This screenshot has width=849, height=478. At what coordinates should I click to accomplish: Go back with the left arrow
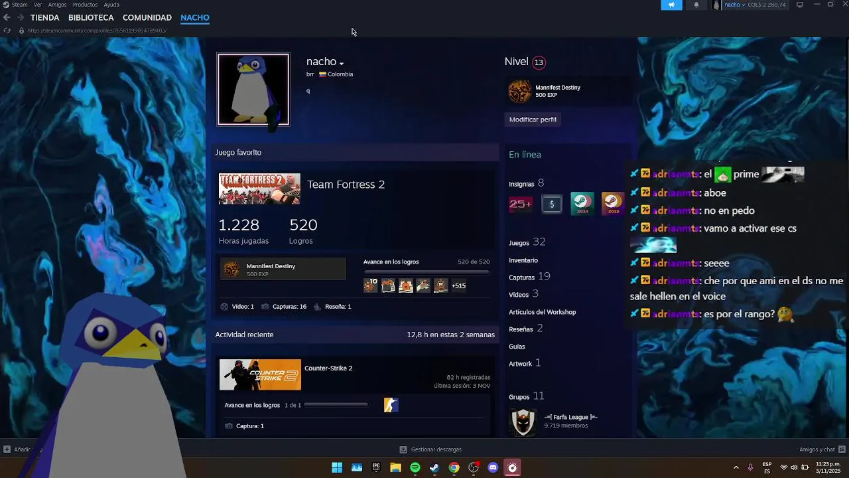tap(7, 17)
